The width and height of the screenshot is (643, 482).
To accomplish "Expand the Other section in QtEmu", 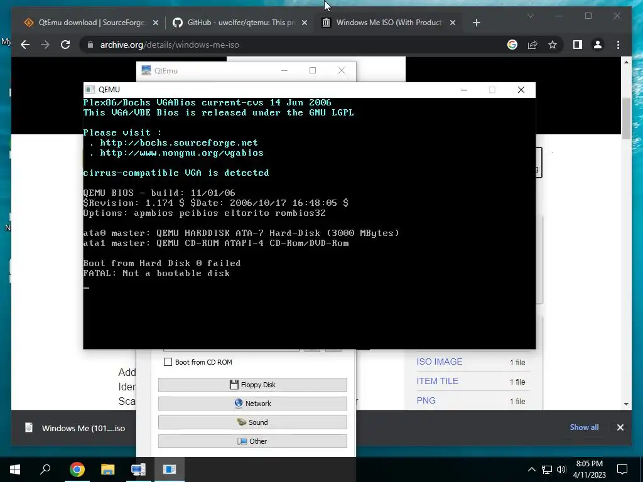I will (x=252, y=441).
